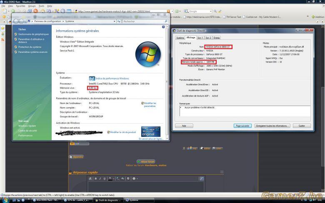Image resolution: width=325 pixels, height=203 pixels.
Task: Switch to the Son 2 tab in DirectX tool
Action: (x=208, y=38)
